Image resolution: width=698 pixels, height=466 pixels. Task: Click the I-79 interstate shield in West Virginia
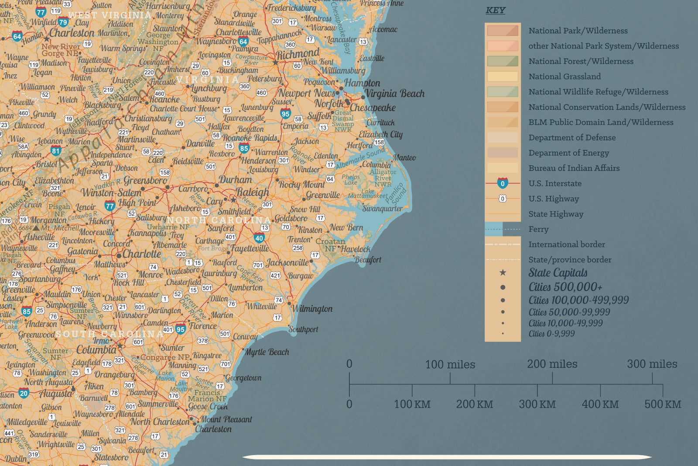pyautogui.click(x=63, y=22)
